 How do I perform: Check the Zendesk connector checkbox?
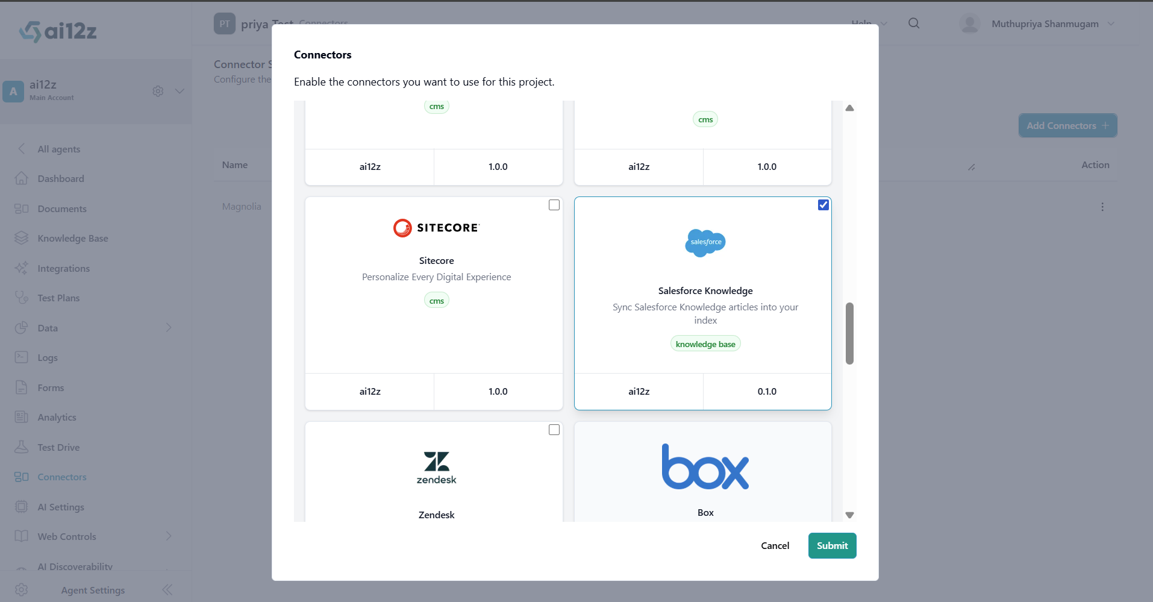[554, 430]
